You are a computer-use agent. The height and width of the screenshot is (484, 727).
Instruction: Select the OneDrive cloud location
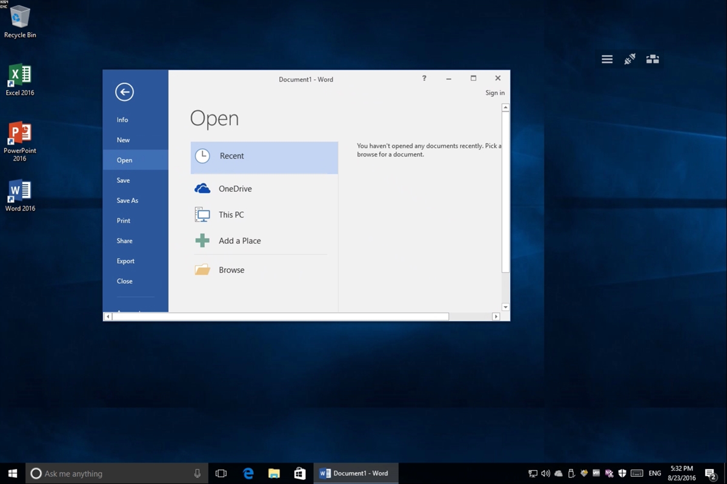[234, 189]
